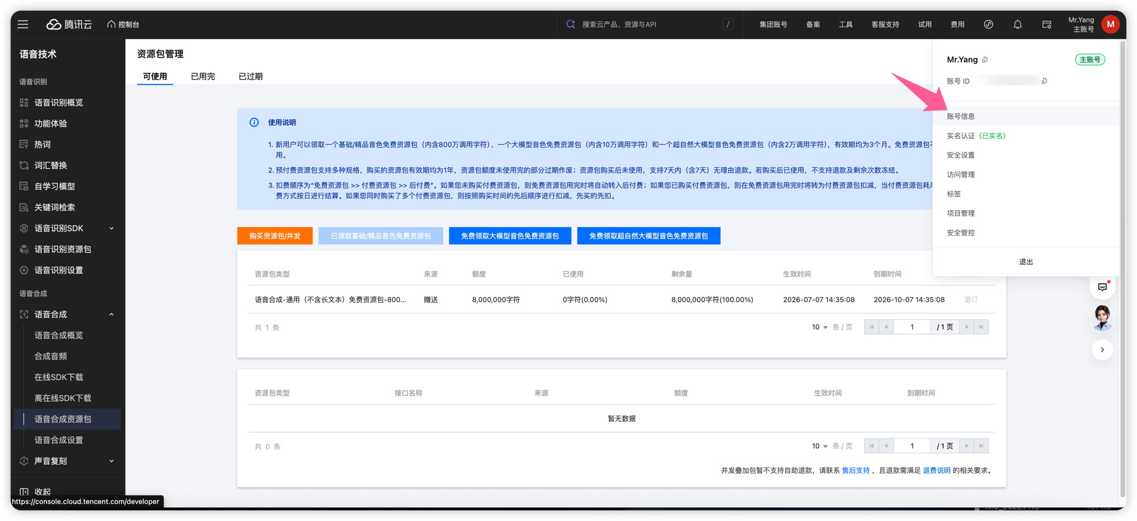This screenshot has height=521, width=1137.
Task: Click 免费领取大模型音色免费资源包 button
Action: [x=510, y=236]
